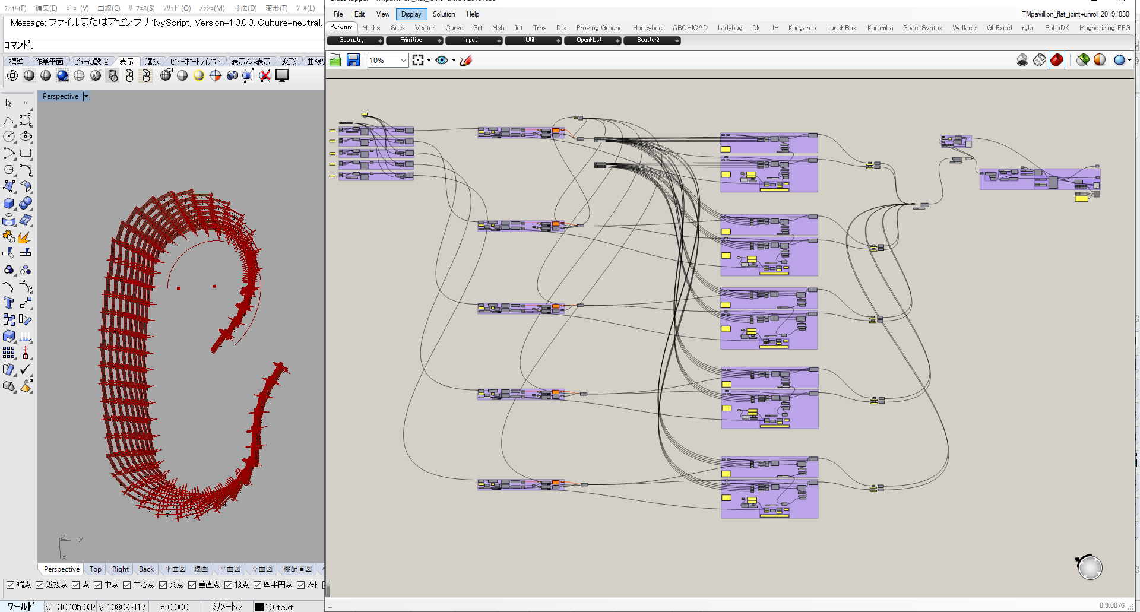Switch to the Karamba component tab
This screenshot has height=612, width=1140.
880,28
